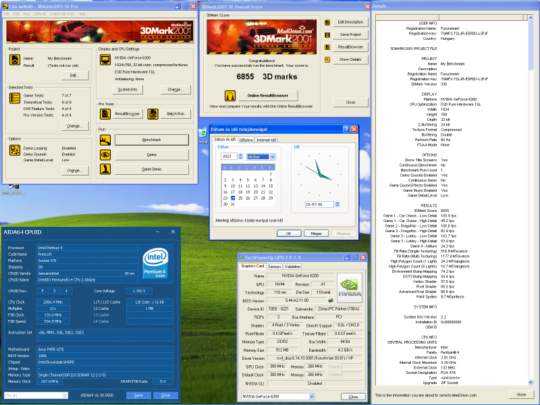Click the Selected Tests icon

point(15,98)
